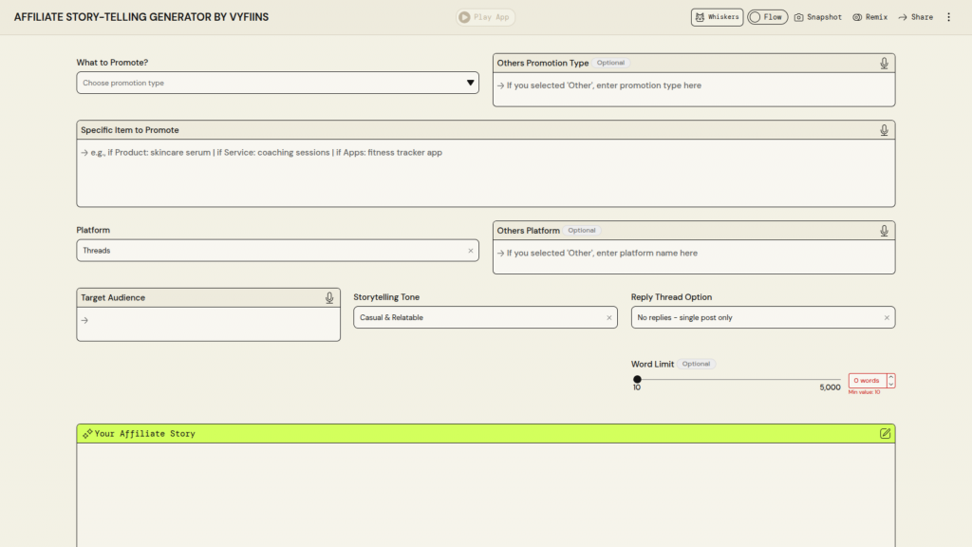972x547 pixels.
Task: Open the Storytelling Tone dropdown
Action: pos(475,318)
